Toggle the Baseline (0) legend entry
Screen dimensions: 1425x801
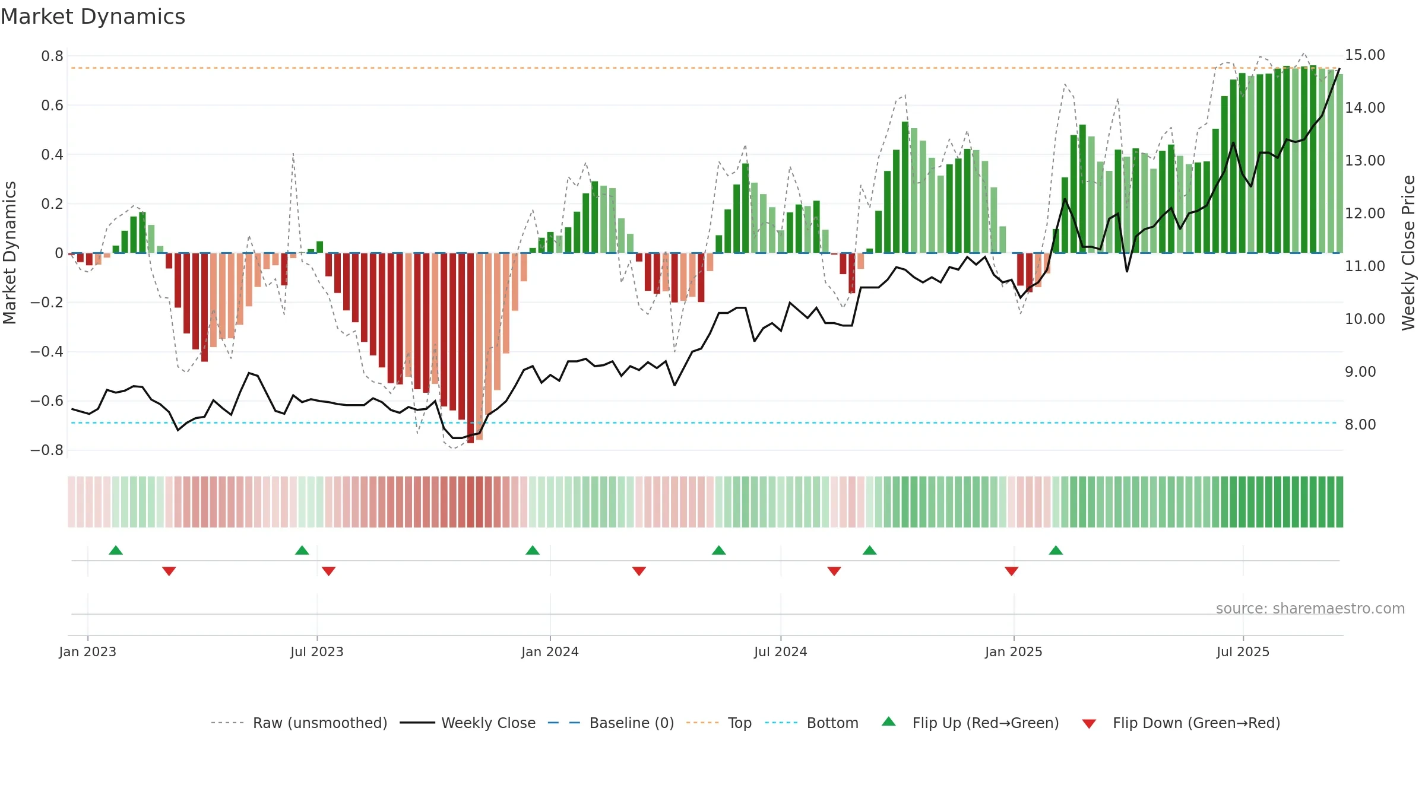(x=610, y=723)
